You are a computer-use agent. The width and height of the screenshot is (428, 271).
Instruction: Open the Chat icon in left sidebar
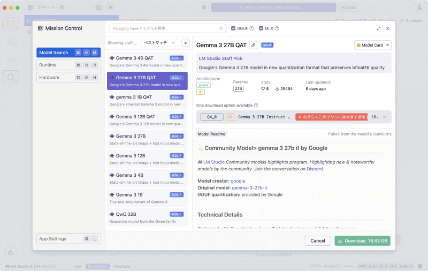click(x=11, y=24)
